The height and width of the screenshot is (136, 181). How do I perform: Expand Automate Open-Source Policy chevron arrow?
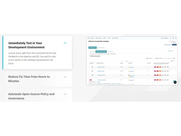[65, 94]
